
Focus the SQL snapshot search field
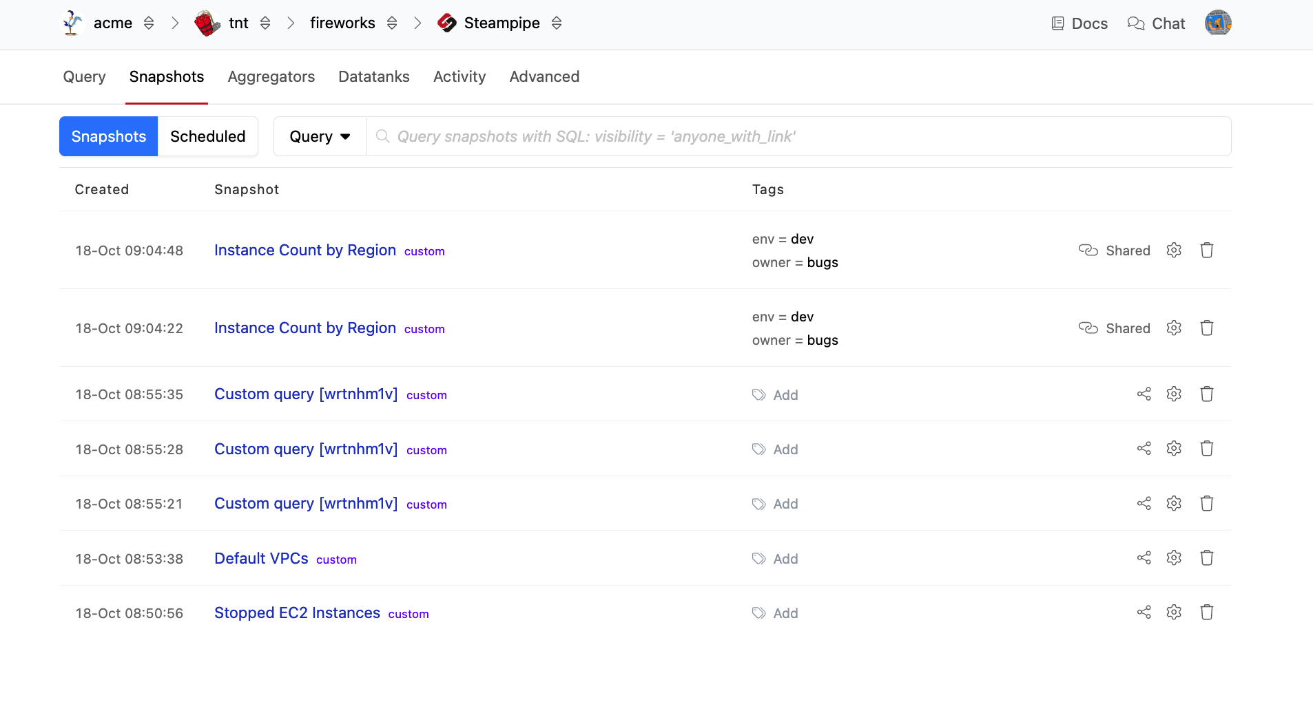tap(799, 137)
